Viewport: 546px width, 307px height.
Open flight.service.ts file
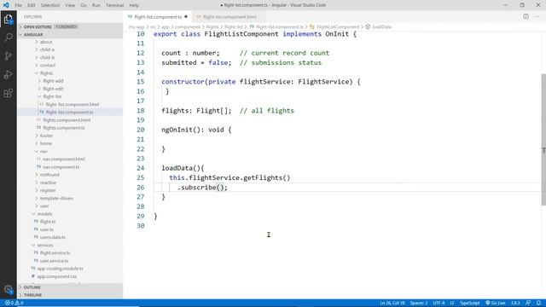click(x=55, y=253)
